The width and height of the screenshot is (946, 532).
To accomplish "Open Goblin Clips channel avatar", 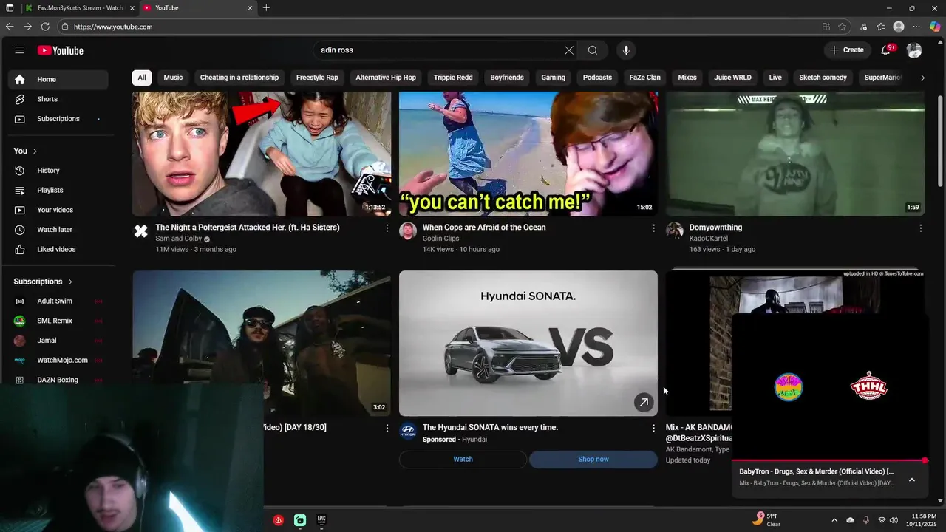I will 408,231.
